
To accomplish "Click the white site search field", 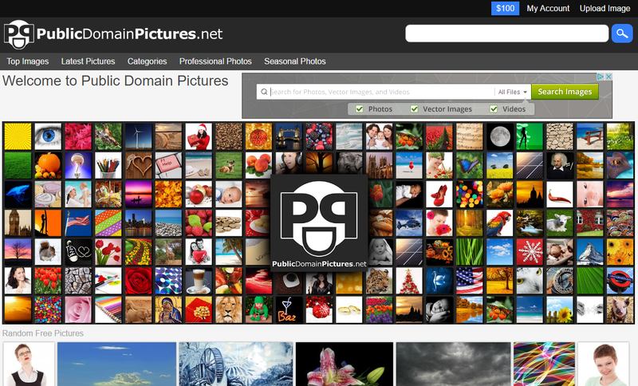I will pyautogui.click(x=506, y=33).
